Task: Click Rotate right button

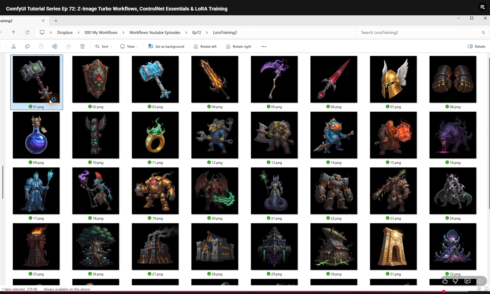Action: (x=238, y=46)
